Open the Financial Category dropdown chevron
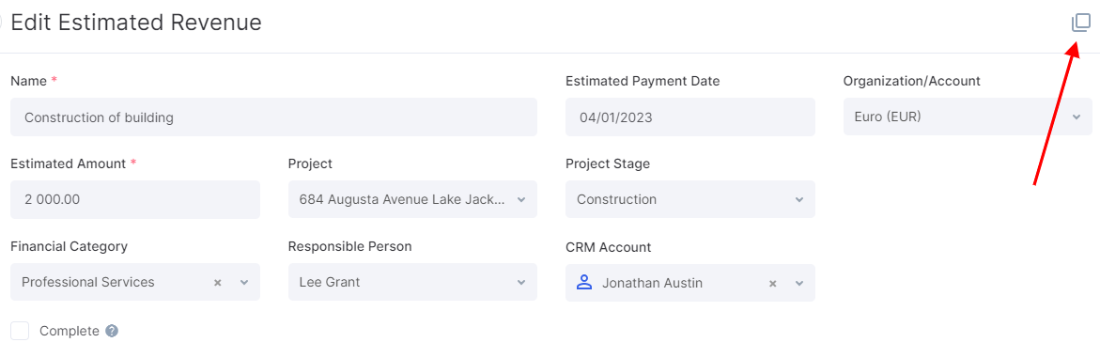Image resolution: width=1100 pixels, height=358 pixels. click(x=244, y=282)
